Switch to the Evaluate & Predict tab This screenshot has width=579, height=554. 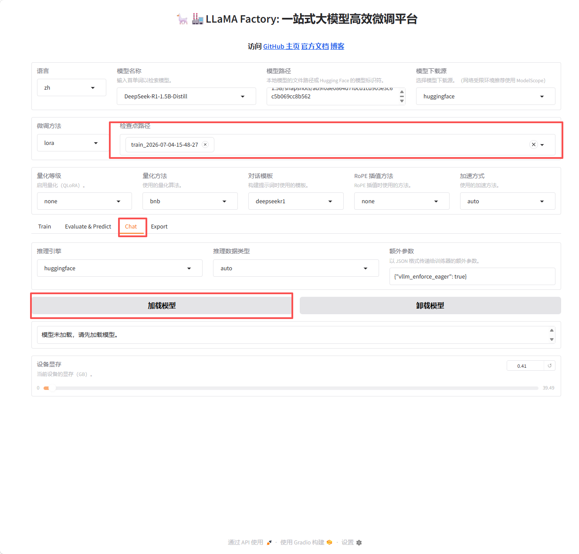(88, 226)
